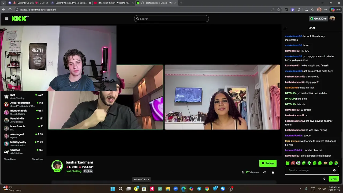Viewport: 343px width, 193px height.
Task: Go back in the browser
Action: click(x=3, y=10)
